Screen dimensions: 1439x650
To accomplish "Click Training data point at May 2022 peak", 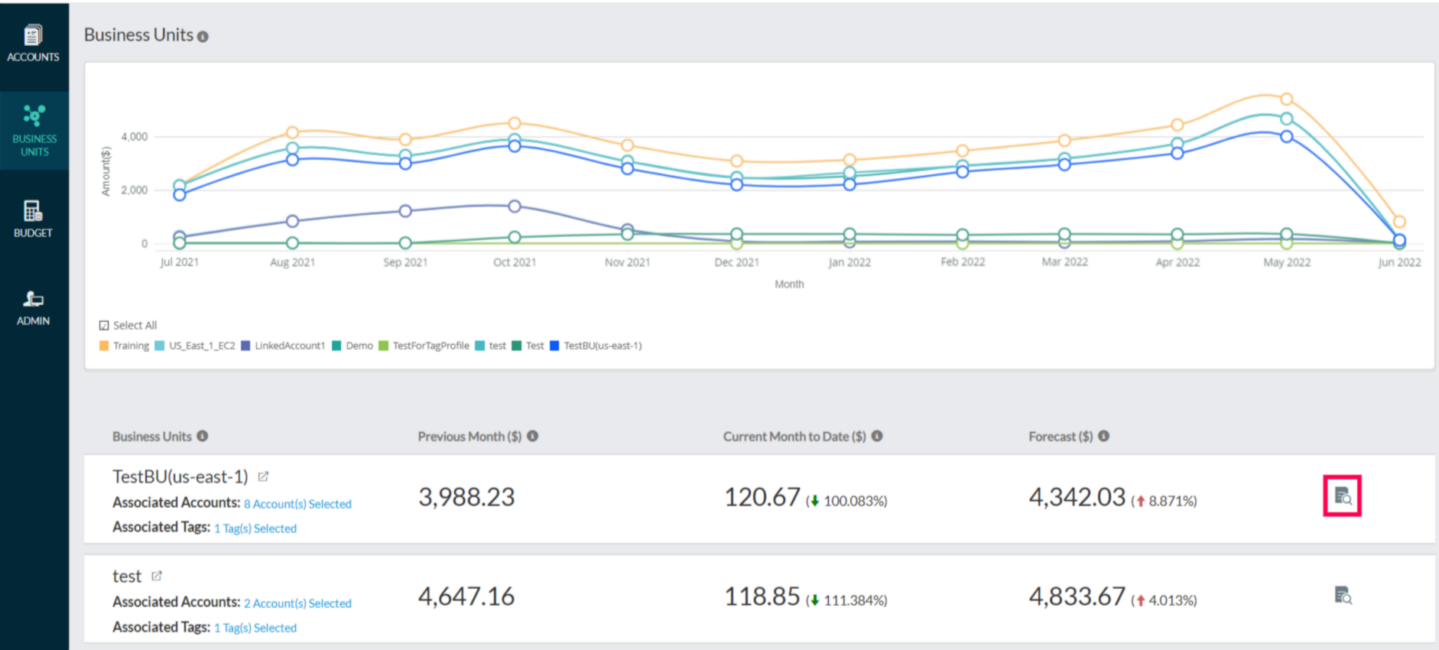I will point(1287,99).
